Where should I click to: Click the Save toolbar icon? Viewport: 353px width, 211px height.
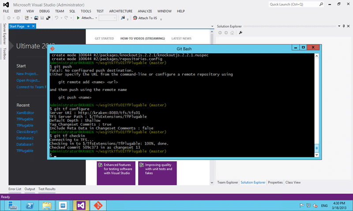[x=42, y=18]
